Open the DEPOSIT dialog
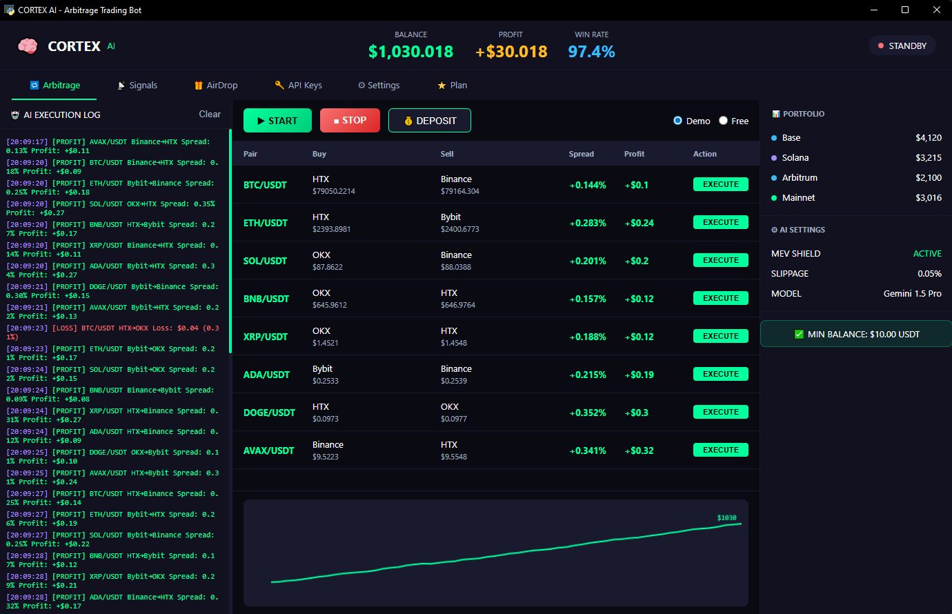 tap(430, 121)
